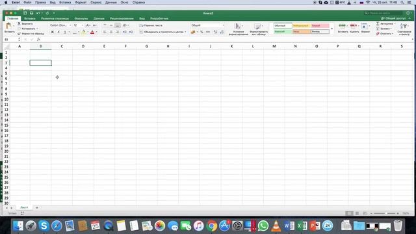Screen dimensions: 416x234
Task: Click the text orientation icon
Action: tap(125, 25)
